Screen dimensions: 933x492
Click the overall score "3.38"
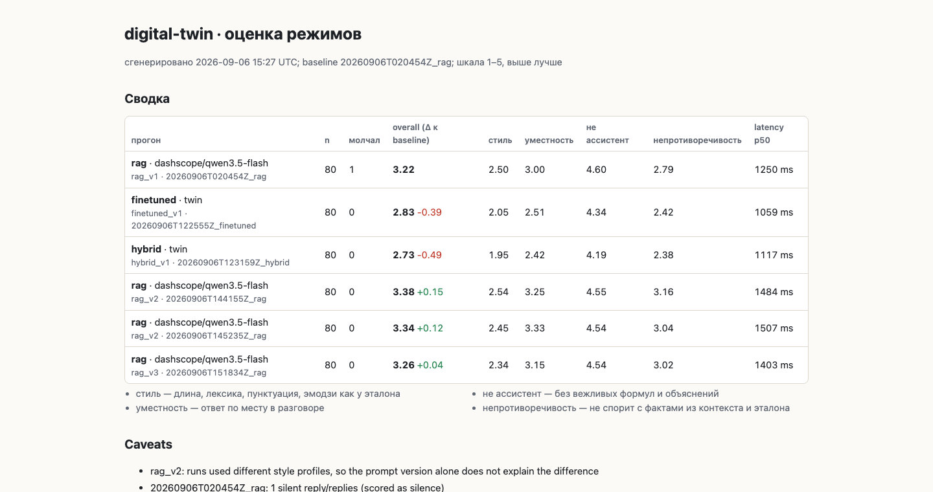[404, 292]
